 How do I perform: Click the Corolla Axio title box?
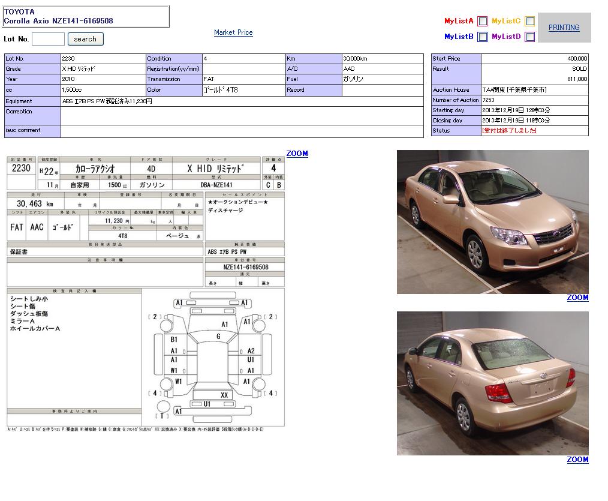[x=86, y=16]
